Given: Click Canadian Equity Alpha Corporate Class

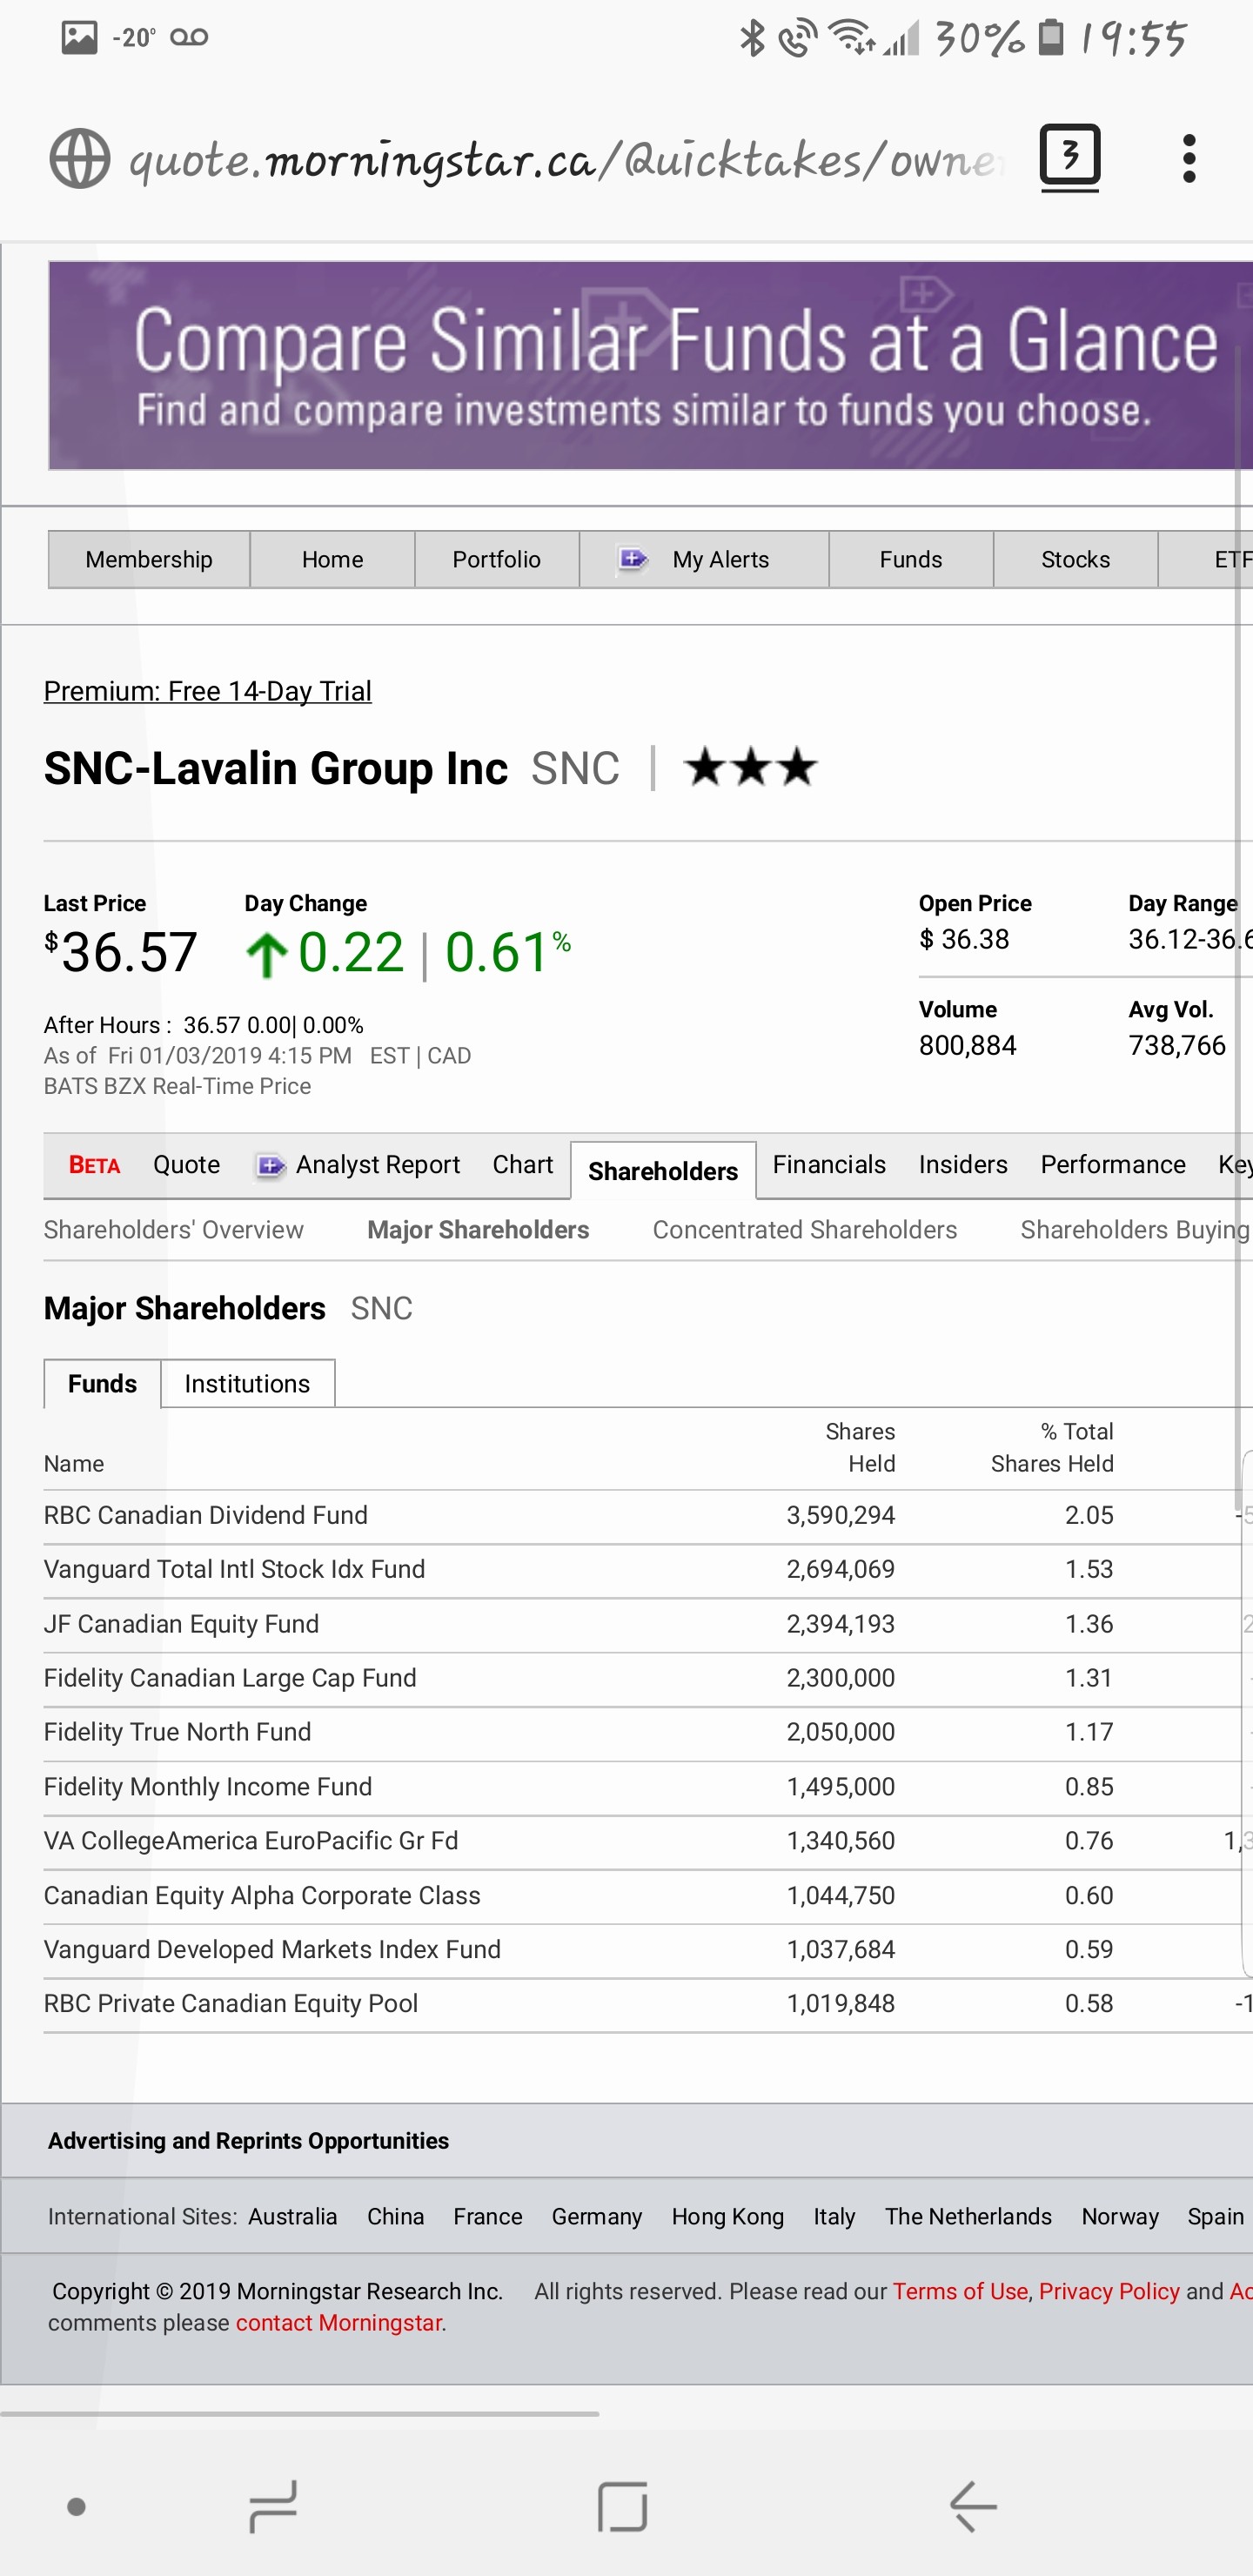Looking at the screenshot, I should 262,1895.
